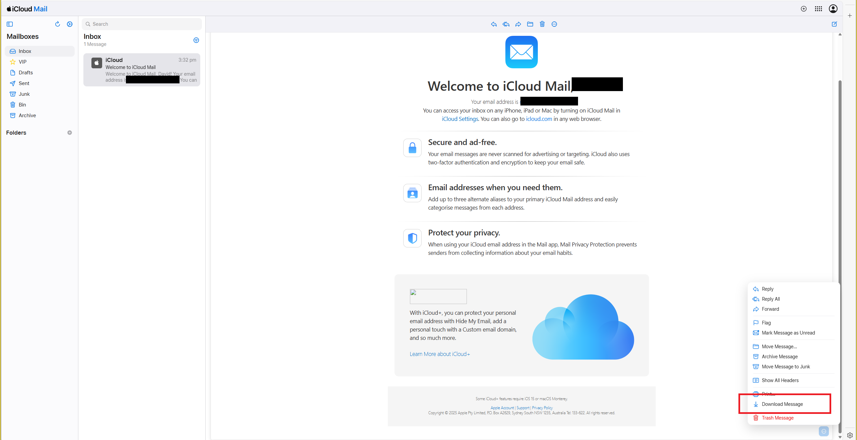Image resolution: width=857 pixels, height=440 pixels.
Task: Choose Flag from the context menu
Action: tap(794, 323)
